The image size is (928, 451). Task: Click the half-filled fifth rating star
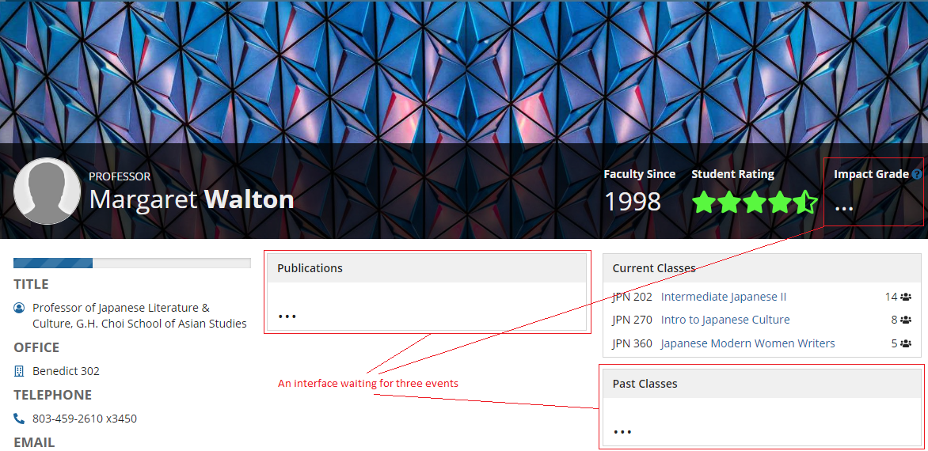(x=805, y=203)
